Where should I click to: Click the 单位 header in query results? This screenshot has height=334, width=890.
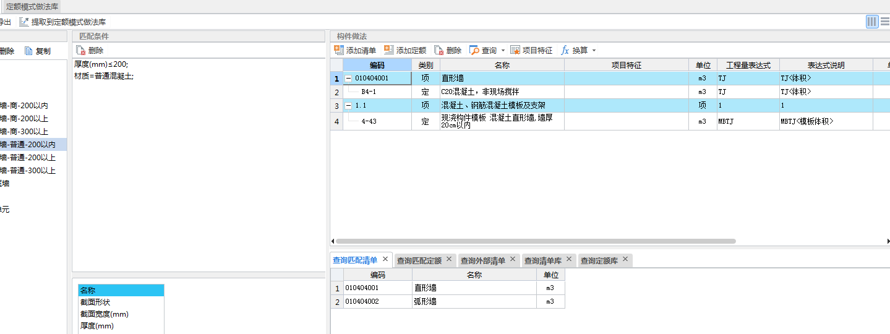550,275
